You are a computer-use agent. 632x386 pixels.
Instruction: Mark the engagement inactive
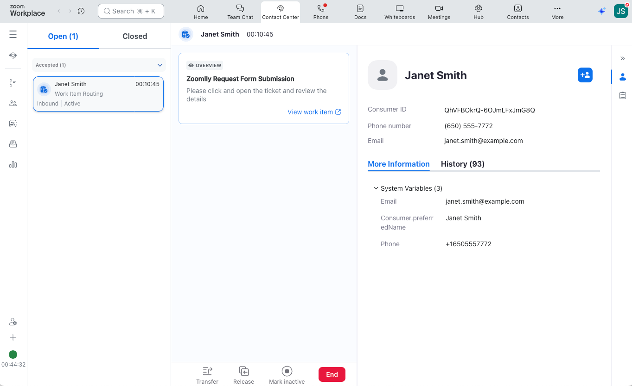(x=287, y=374)
